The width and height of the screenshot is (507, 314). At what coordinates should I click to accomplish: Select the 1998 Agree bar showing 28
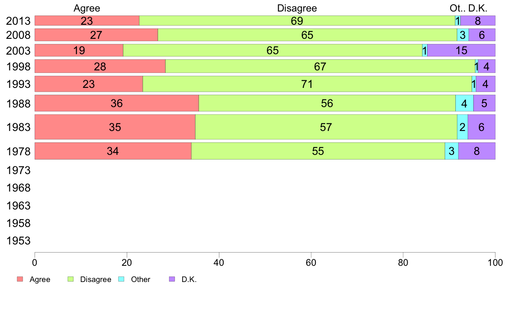100,66
